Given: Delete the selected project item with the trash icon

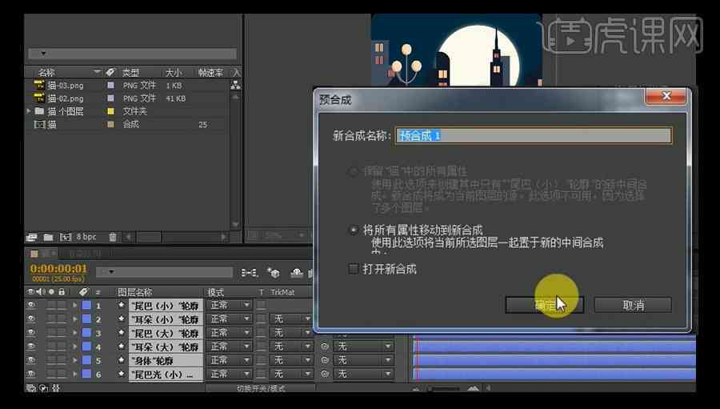Looking at the screenshot, I should pos(113,237).
